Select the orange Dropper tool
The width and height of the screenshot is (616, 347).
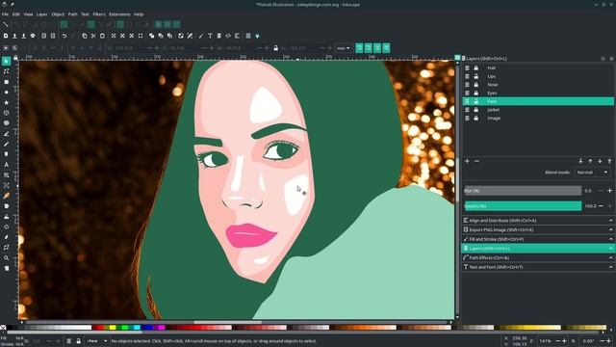(x=6, y=196)
